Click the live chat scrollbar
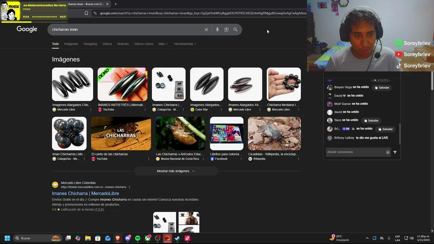Screen dimensions: 434x244 tap(399, 134)
